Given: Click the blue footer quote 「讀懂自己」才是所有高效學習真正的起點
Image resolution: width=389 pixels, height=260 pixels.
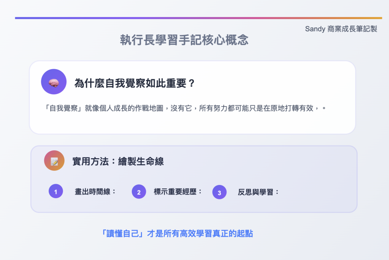Looking at the screenshot, I should pos(177,234).
